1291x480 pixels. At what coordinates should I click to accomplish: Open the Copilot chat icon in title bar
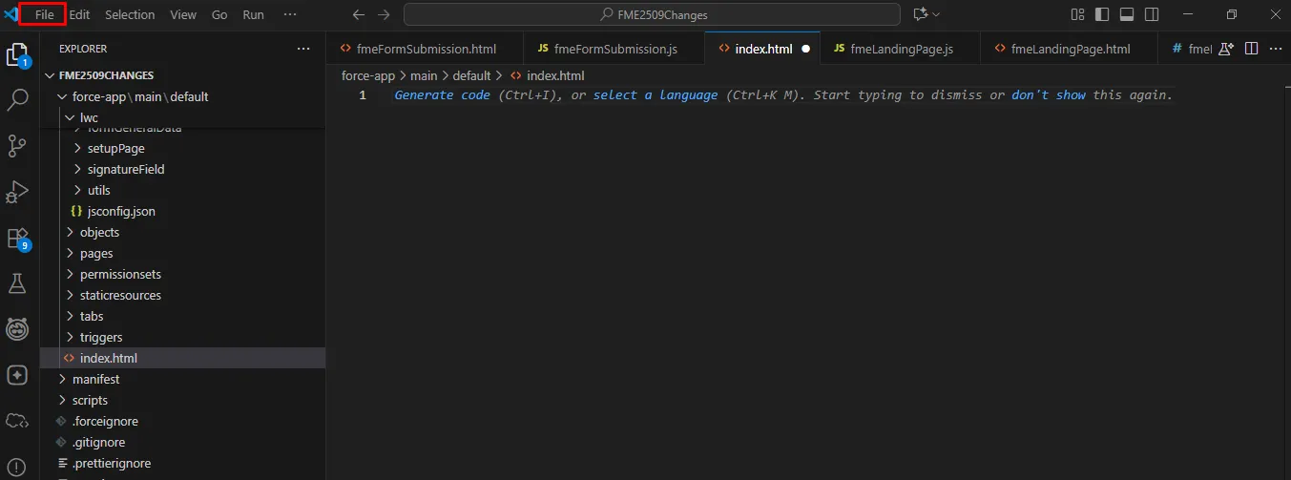pyautogui.click(x=921, y=14)
